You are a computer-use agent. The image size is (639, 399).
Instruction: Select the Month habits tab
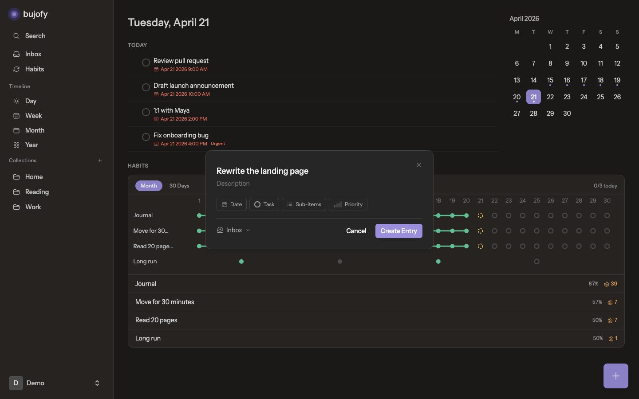[x=149, y=186]
